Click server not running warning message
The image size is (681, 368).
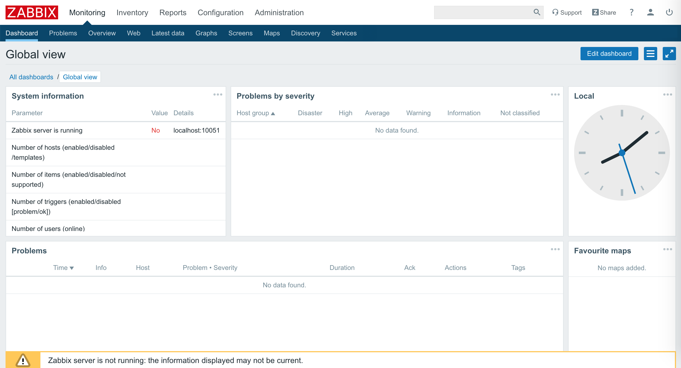click(176, 360)
